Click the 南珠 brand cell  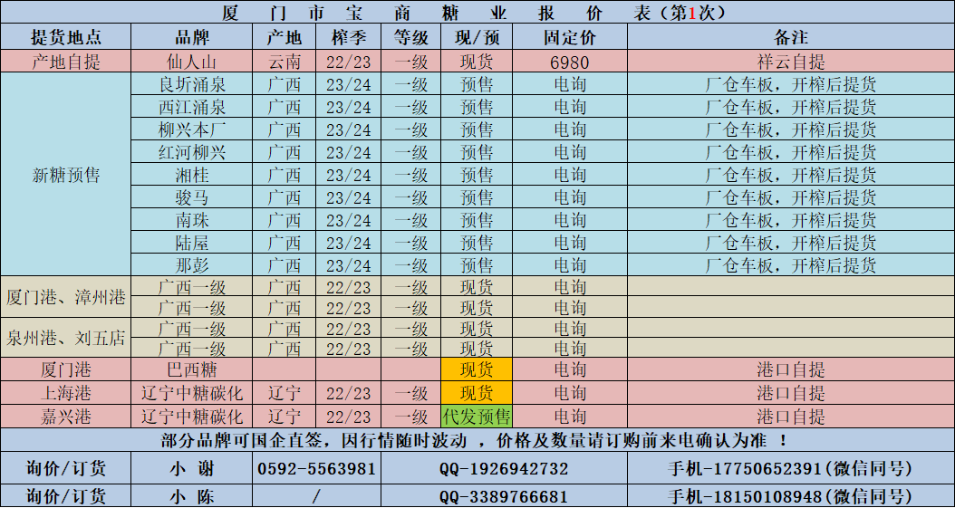(191, 220)
